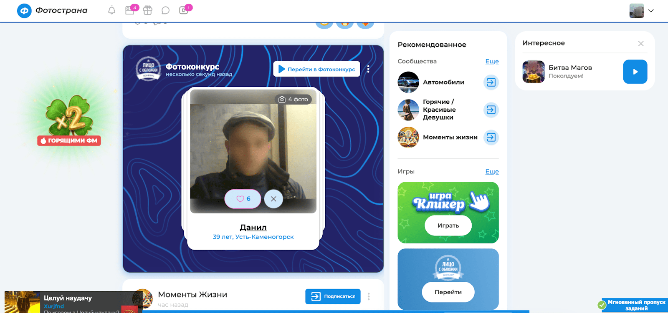This screenshot has width=668, height=313.
Task: Join the Автомобили community icon
Action: point(491,82)
